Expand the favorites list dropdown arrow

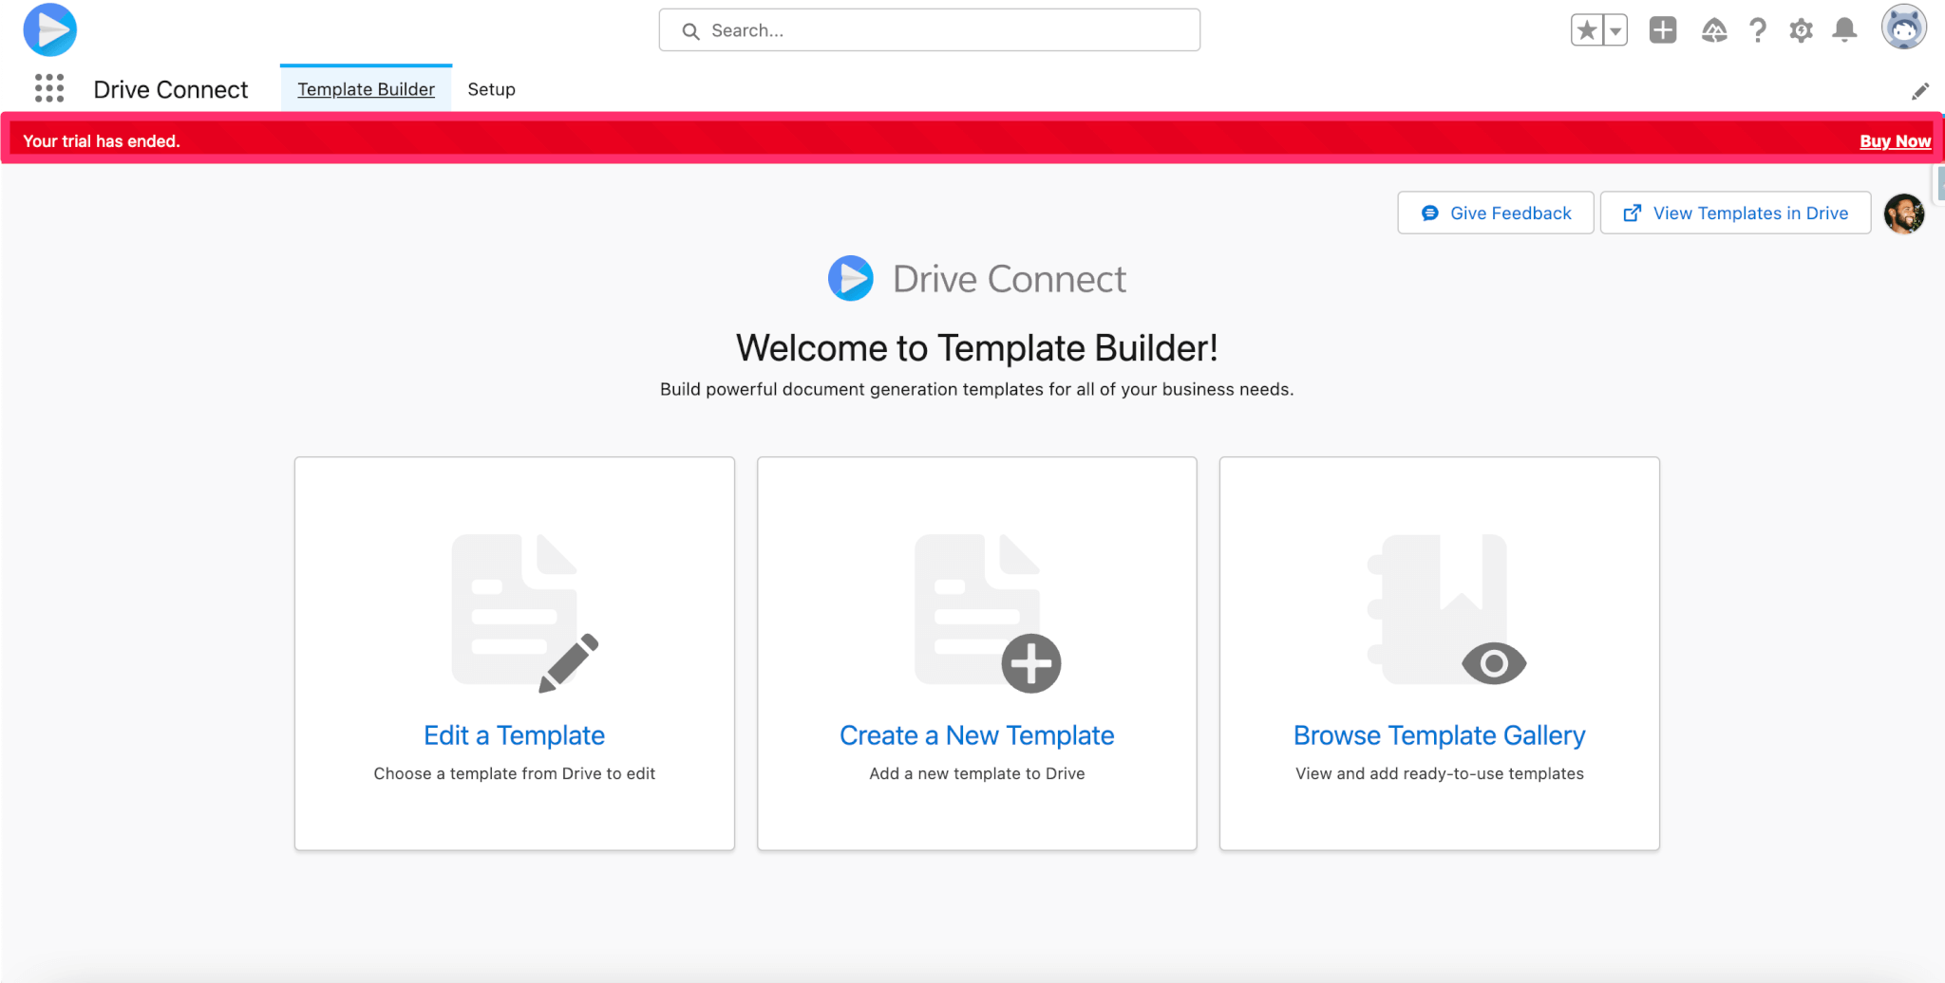[x=1615, y=30]
